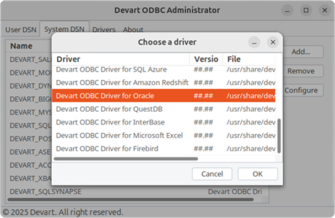Click the horizontal scrollbar in driver list

pyautogui.click(x=126, y=159)
